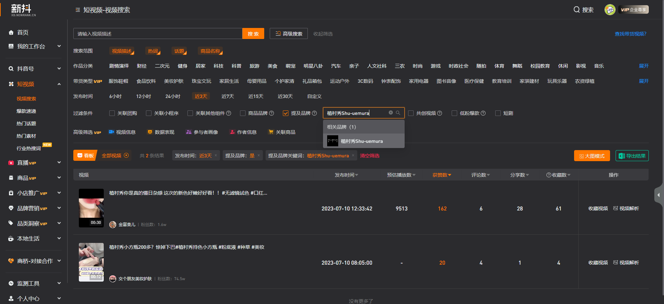Screen dimensions: 664x304
Task: Expand the 商桥-对接合作 sidebar menu
Action: [59, 261]
